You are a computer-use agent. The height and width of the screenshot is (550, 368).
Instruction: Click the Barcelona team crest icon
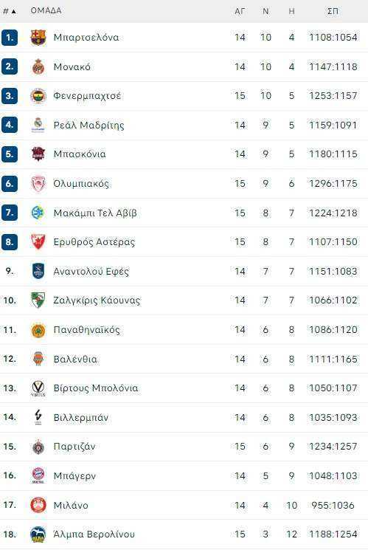[x=38, y=37]
